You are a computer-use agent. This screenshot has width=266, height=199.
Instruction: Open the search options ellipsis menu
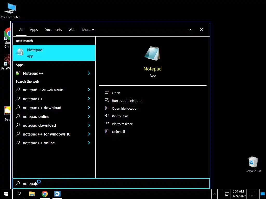(190, 30)
